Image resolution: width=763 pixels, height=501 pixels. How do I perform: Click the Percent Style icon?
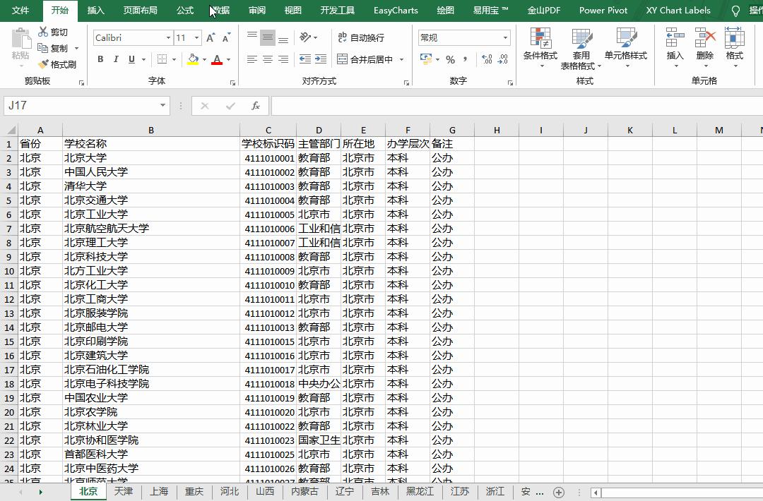[450, 60]
